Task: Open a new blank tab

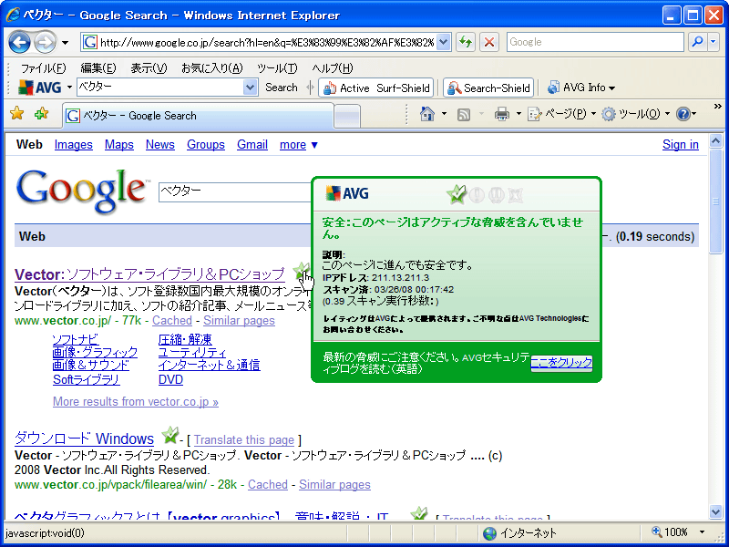Action: point(347,116)
